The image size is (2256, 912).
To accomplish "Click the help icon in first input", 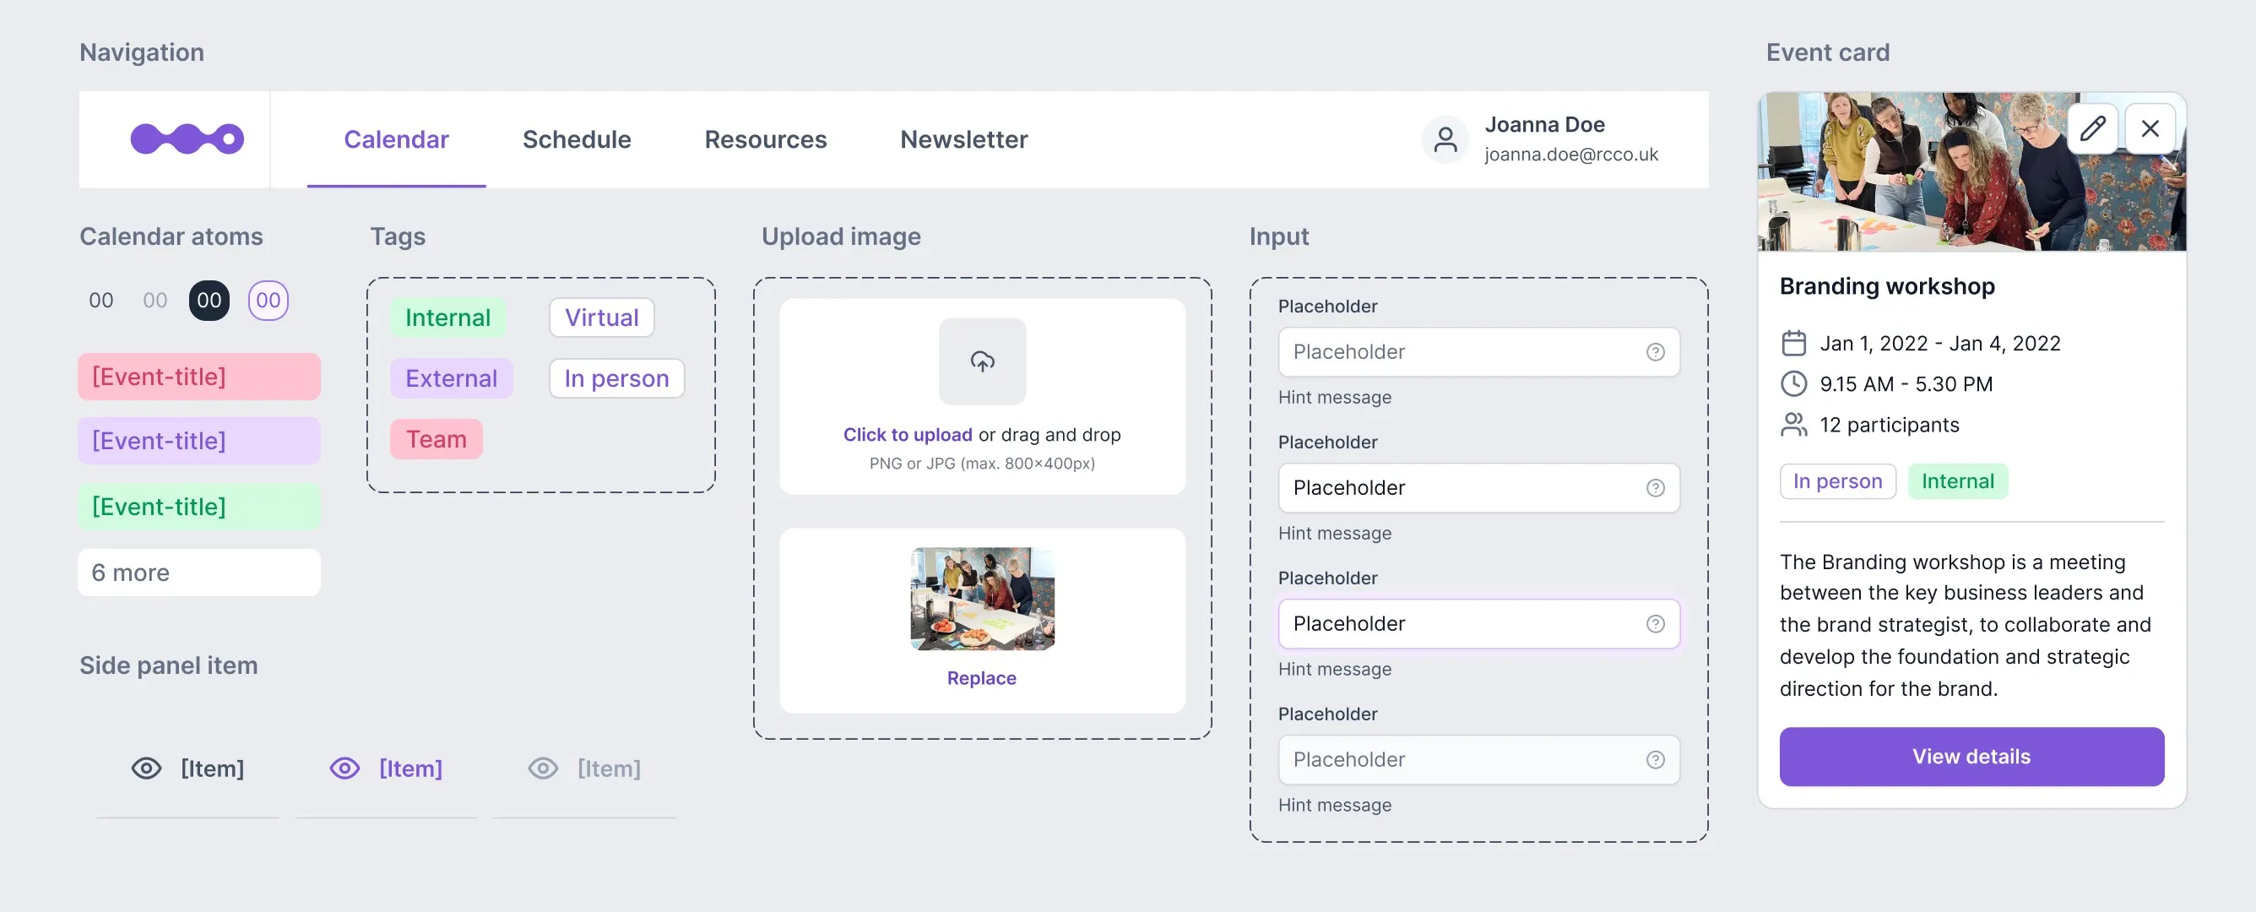I will coord(1654,352).
